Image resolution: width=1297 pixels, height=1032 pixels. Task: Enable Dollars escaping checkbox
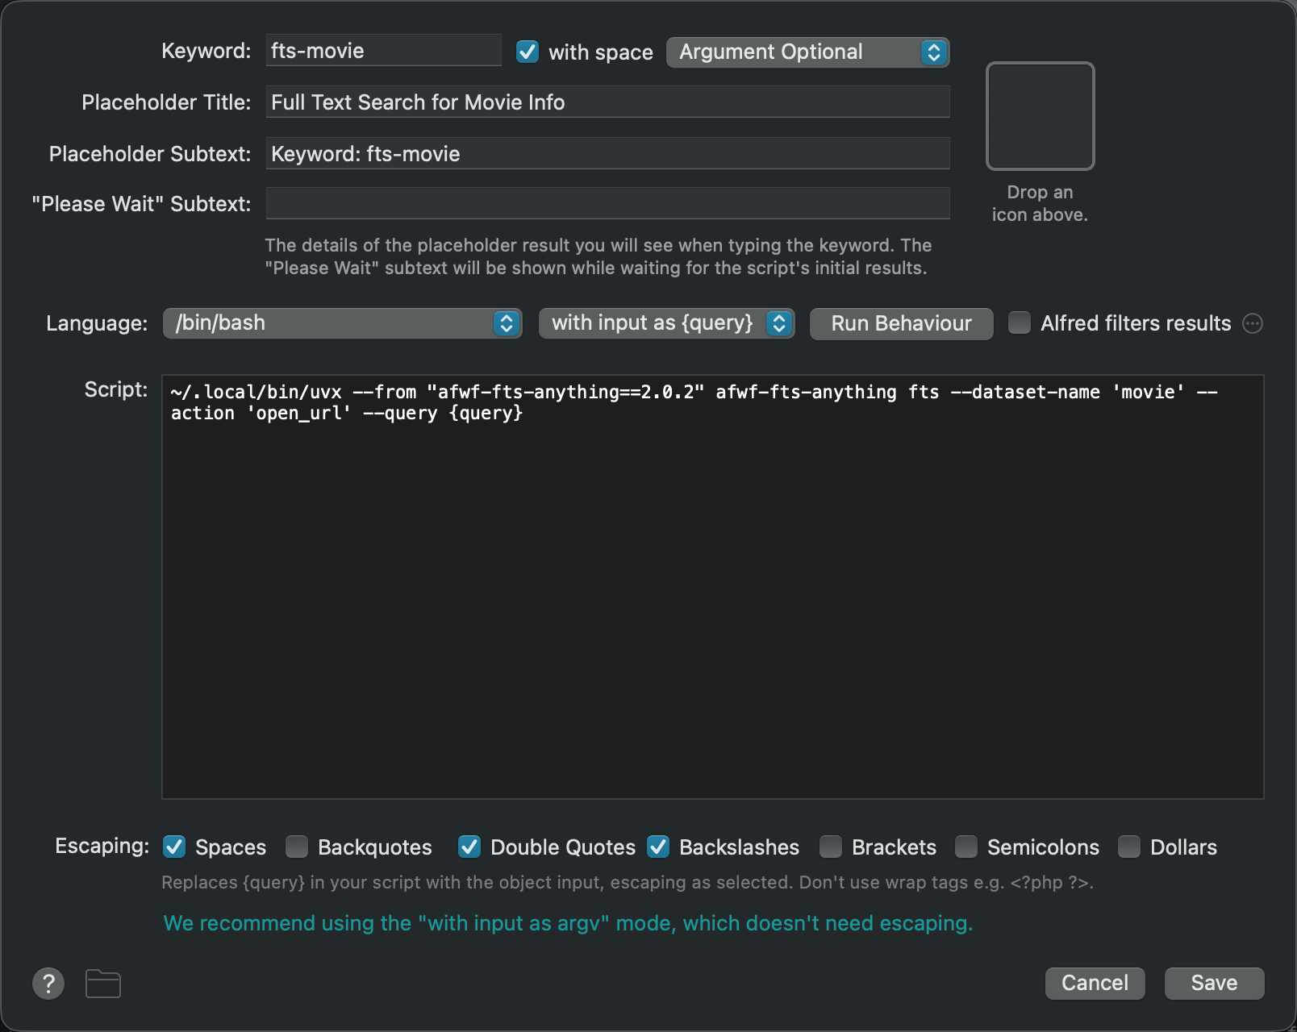pos(1129,847)
